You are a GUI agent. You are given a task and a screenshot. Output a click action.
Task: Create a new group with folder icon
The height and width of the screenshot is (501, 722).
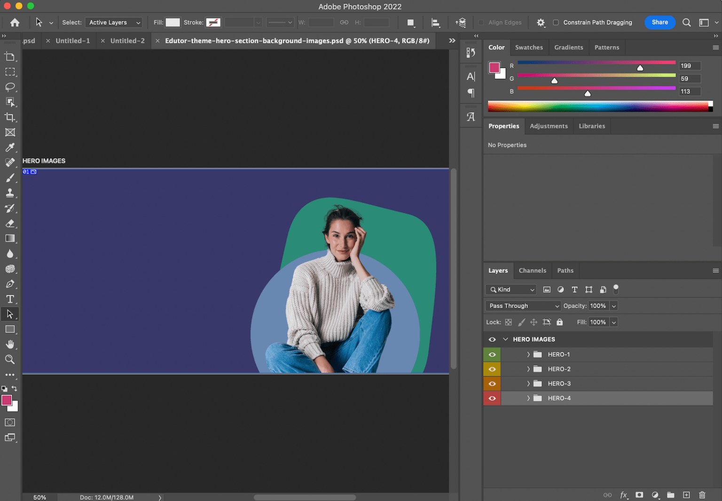tap(671, 495)
